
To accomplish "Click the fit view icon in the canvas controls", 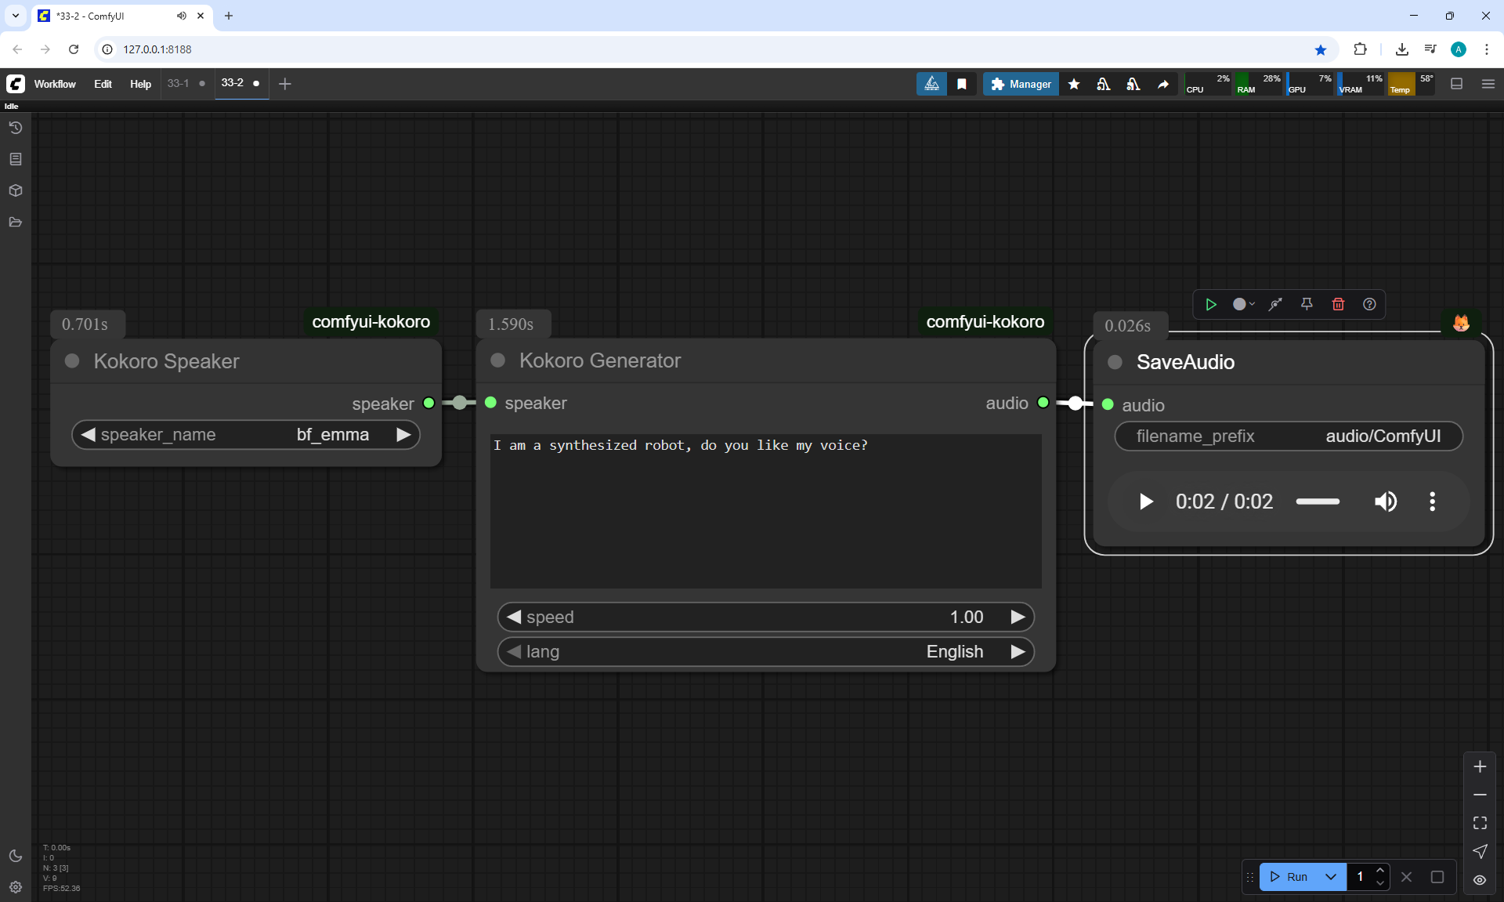I will (1480, 823).
